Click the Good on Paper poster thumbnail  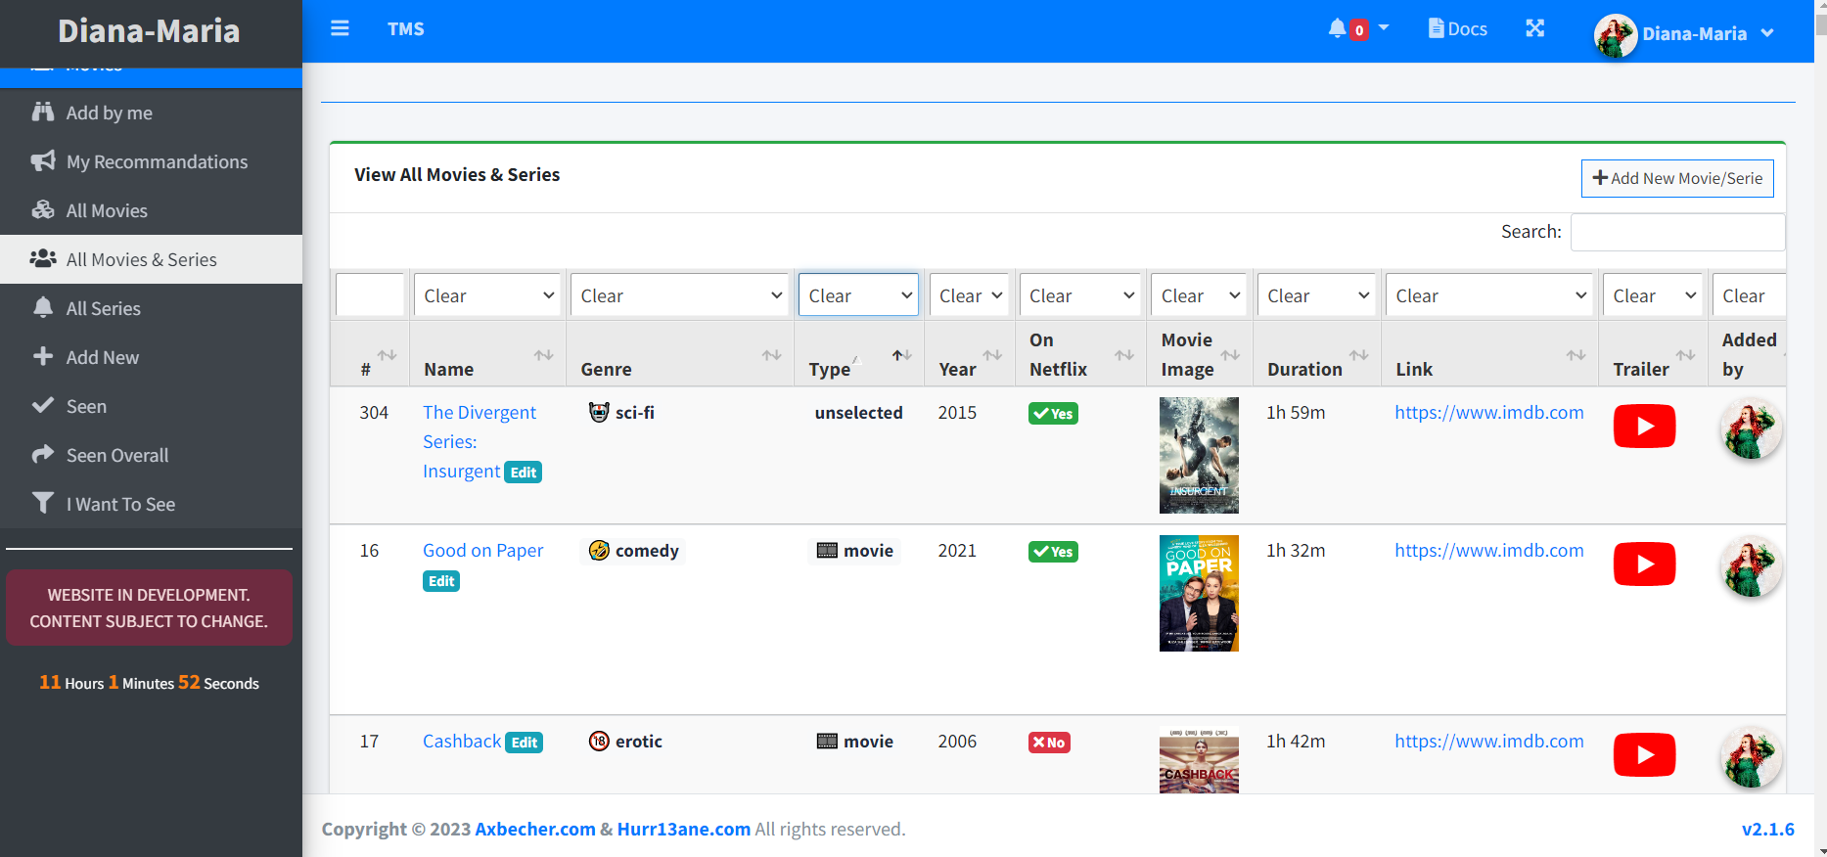1198,593
